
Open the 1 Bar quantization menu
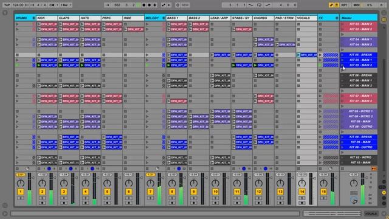(x=66, y=5)
